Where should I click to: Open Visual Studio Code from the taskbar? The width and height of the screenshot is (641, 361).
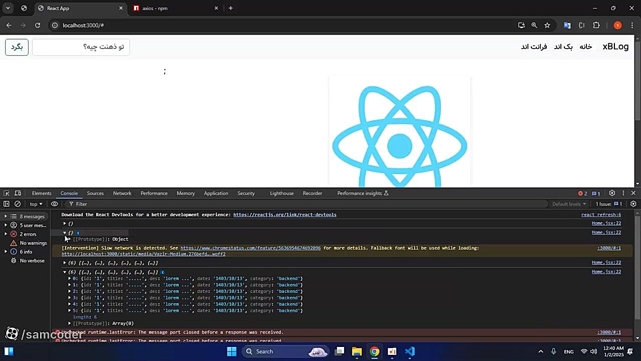(410, 351)
